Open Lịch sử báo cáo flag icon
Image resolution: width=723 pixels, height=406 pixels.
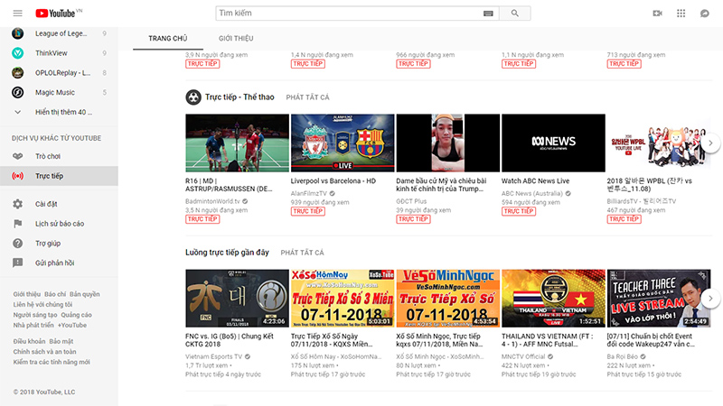[x=17, y=224]
